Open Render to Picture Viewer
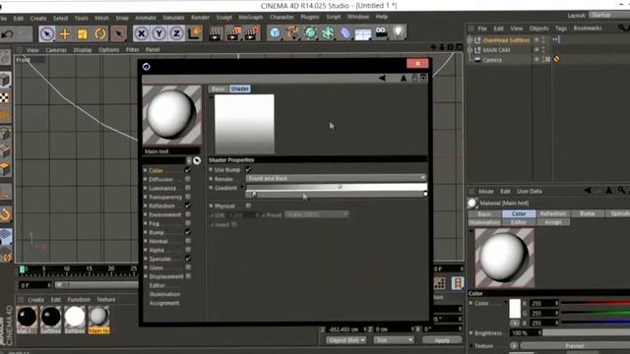630x354 pixels. point(233,34)
